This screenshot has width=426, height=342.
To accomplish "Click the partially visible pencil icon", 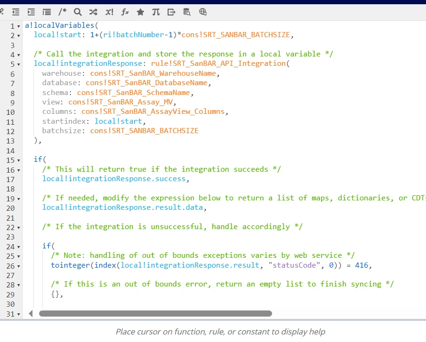I will pyautogui.click(x=1, y=11).
